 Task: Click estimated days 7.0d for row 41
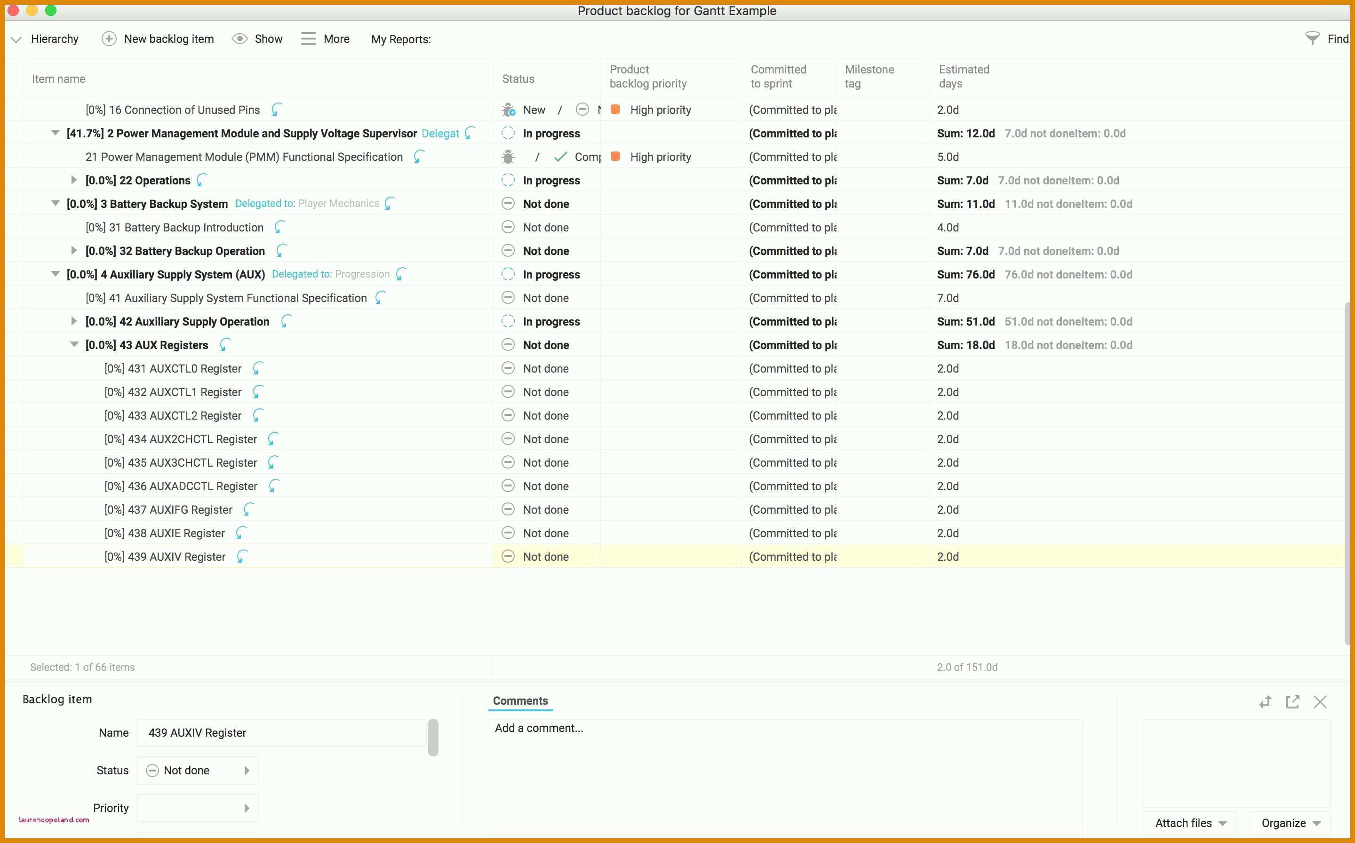click(x=948, y=298)
